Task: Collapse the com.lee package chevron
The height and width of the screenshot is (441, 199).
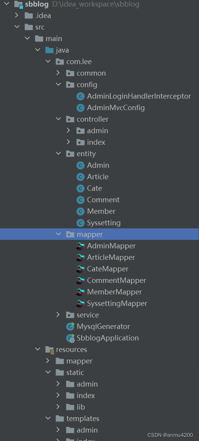Action: tap(48, 61)
